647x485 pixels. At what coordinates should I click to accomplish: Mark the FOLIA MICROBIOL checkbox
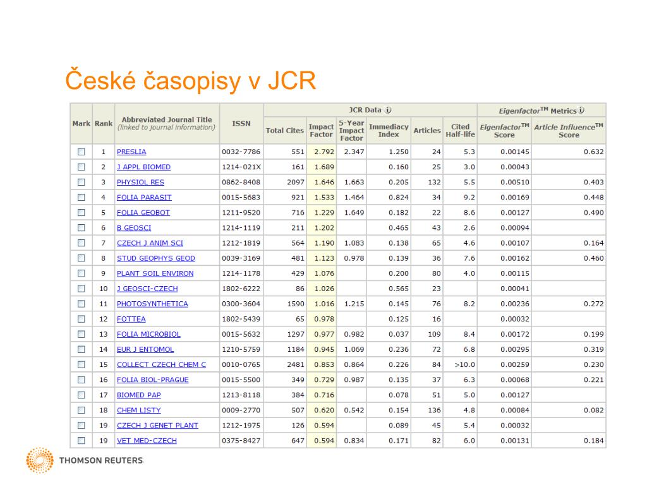tap(82, 334)
